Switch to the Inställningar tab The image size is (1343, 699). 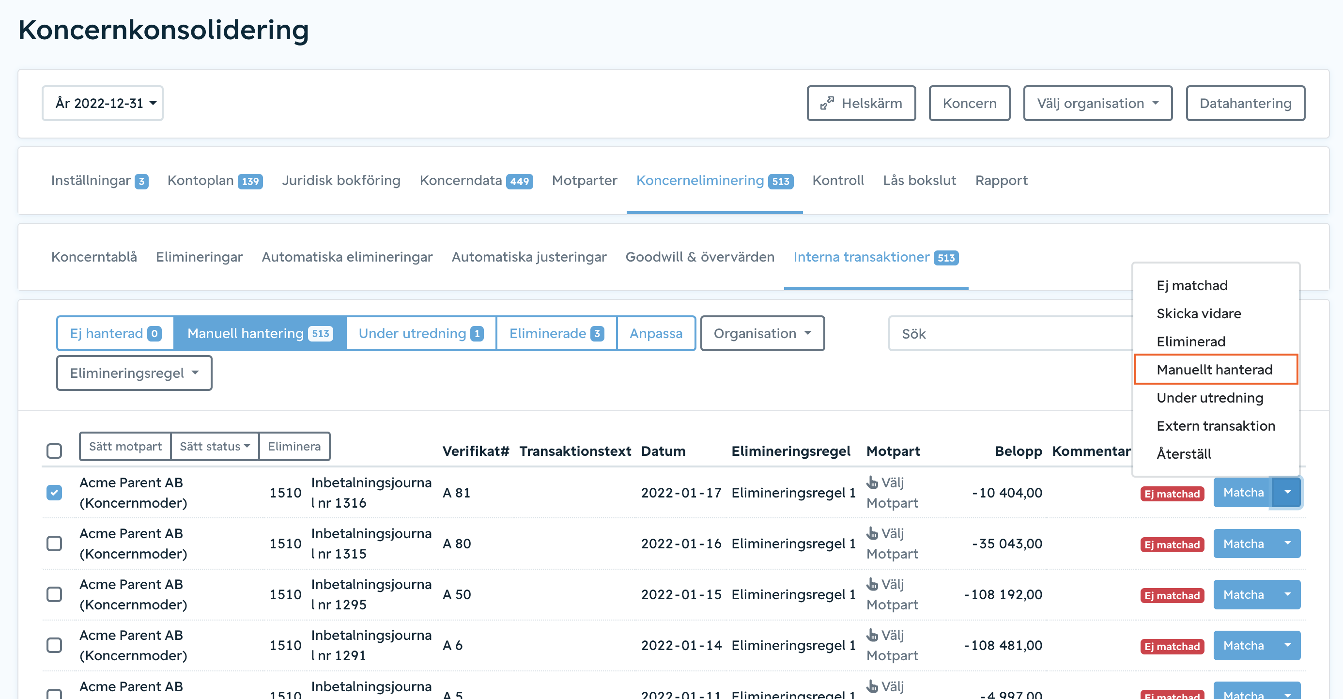click(100, 181)
